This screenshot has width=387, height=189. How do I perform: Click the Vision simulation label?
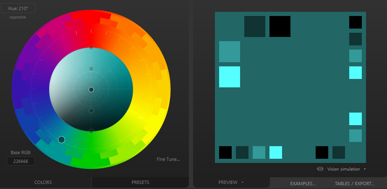(x=344, y=169)
